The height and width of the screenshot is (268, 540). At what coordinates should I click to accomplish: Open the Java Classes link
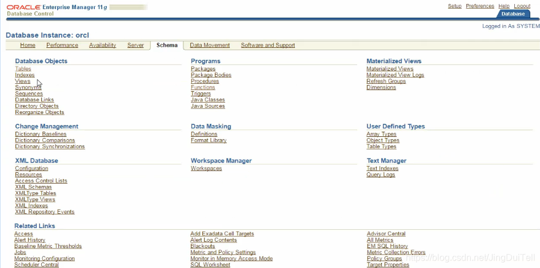pos(207,100)
